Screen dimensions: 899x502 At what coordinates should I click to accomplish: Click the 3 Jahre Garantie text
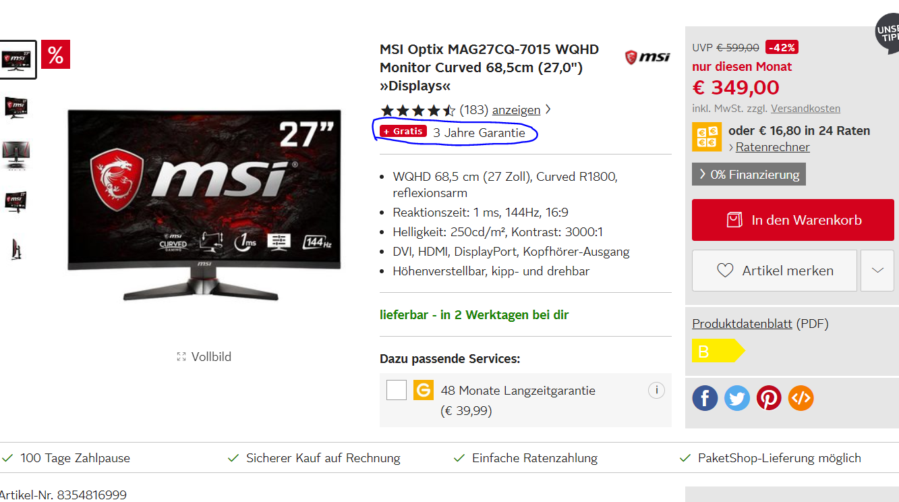(479, 133)
